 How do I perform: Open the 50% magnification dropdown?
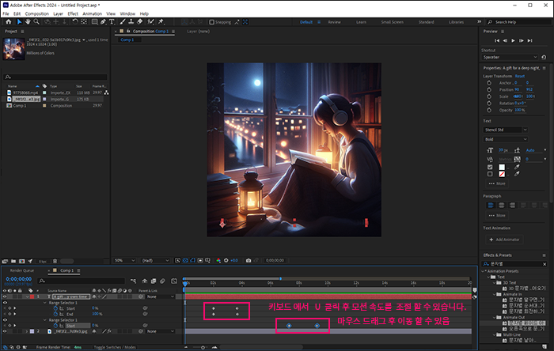point(125,260)
